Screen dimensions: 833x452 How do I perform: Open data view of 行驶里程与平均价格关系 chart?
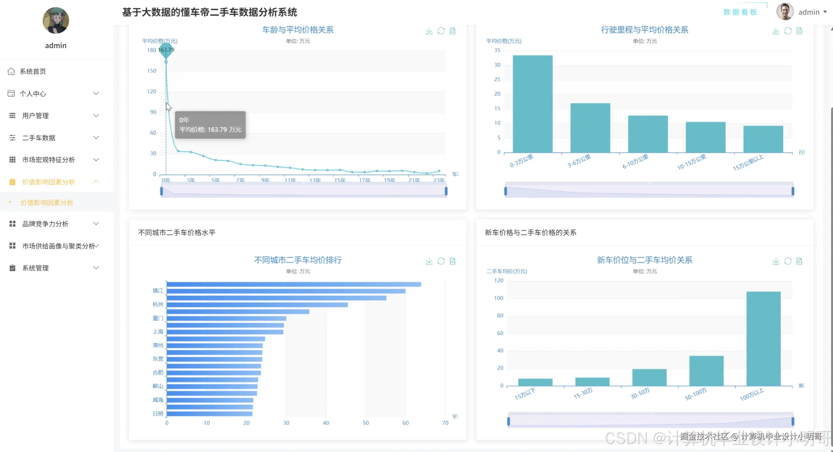pos(799,31)
